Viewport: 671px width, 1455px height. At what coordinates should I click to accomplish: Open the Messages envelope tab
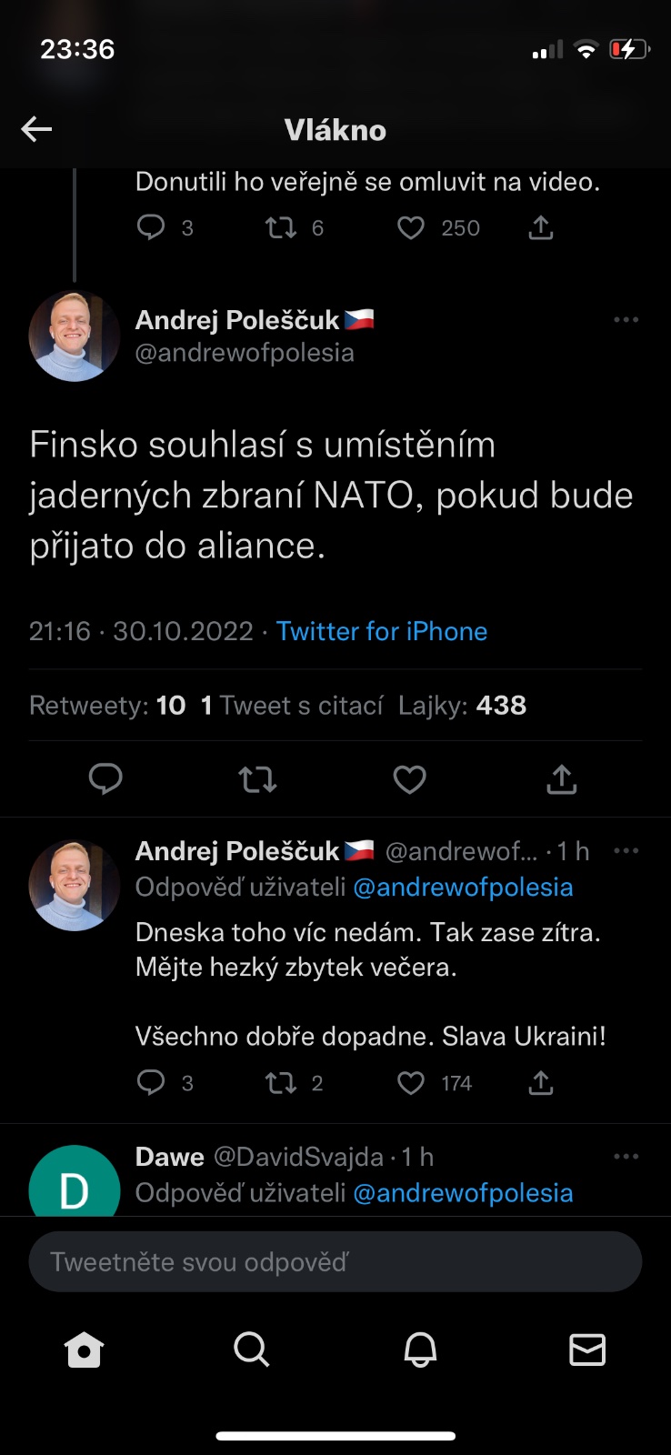tap(587, 1350)
